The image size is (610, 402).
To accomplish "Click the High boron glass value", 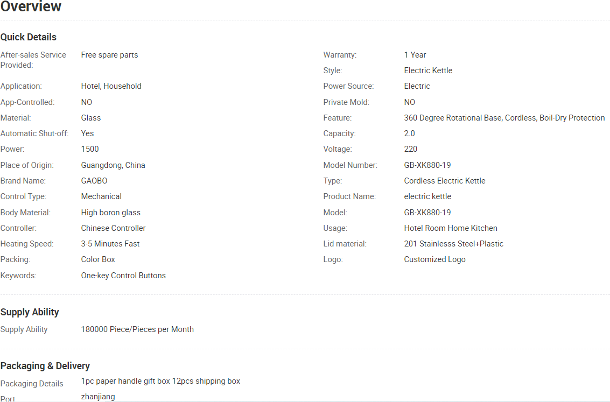I will [110, 213].
